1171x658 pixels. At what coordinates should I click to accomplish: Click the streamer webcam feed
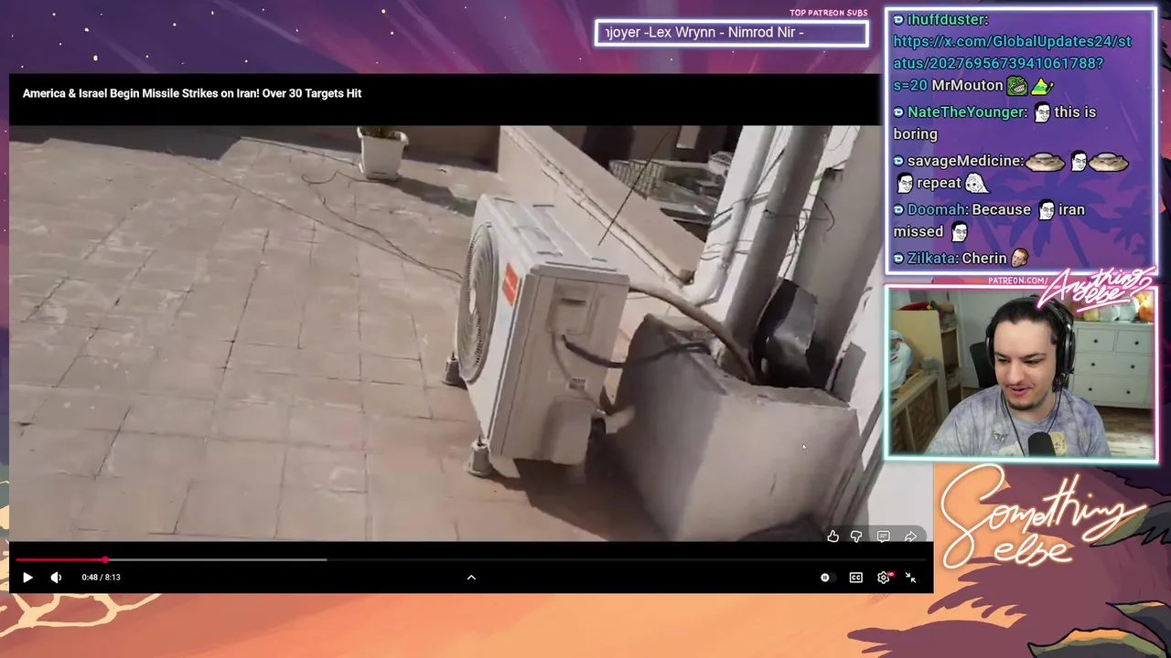[1021, 373]
